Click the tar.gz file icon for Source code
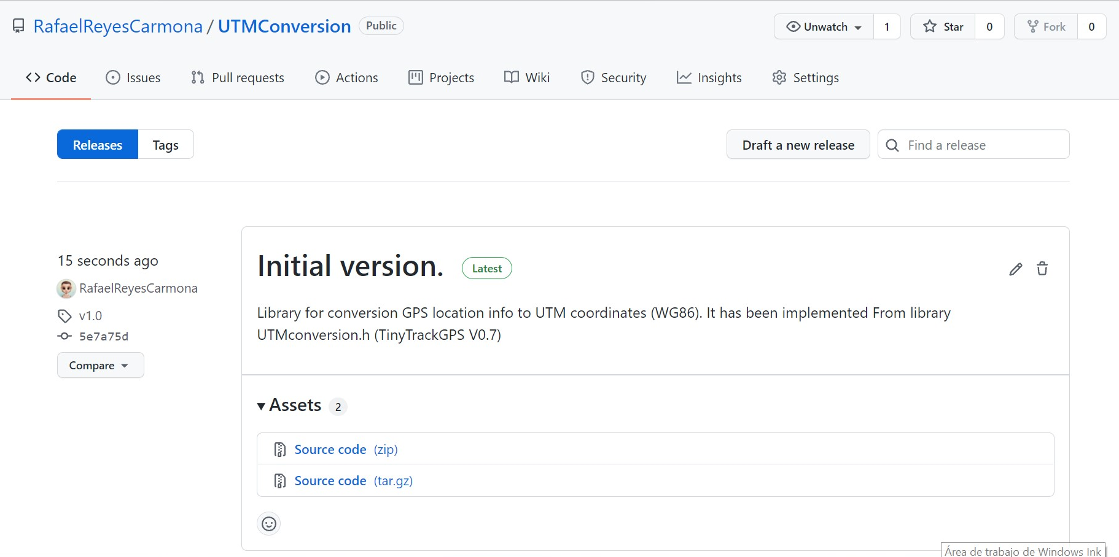 [x=280, y=481]
